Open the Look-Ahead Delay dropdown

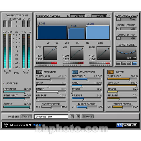[118, 19]
